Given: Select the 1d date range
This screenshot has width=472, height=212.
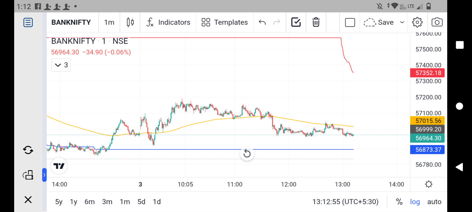Looking at the screenshot, I should [157, 202].
